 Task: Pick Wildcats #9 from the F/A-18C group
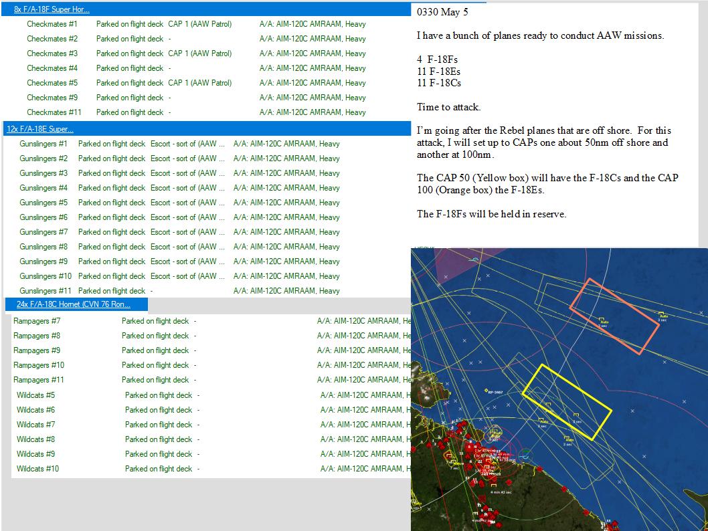click(x=35, y=454)
